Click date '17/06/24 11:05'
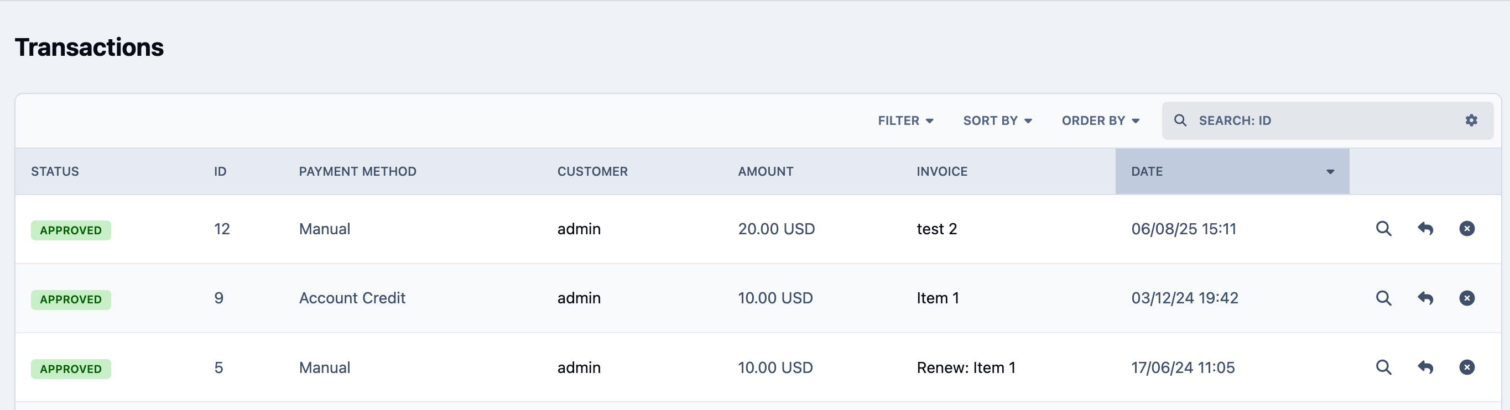The width and height of the screenshot is (1510, 410). pyautogui.click(x=1183, y=368)
